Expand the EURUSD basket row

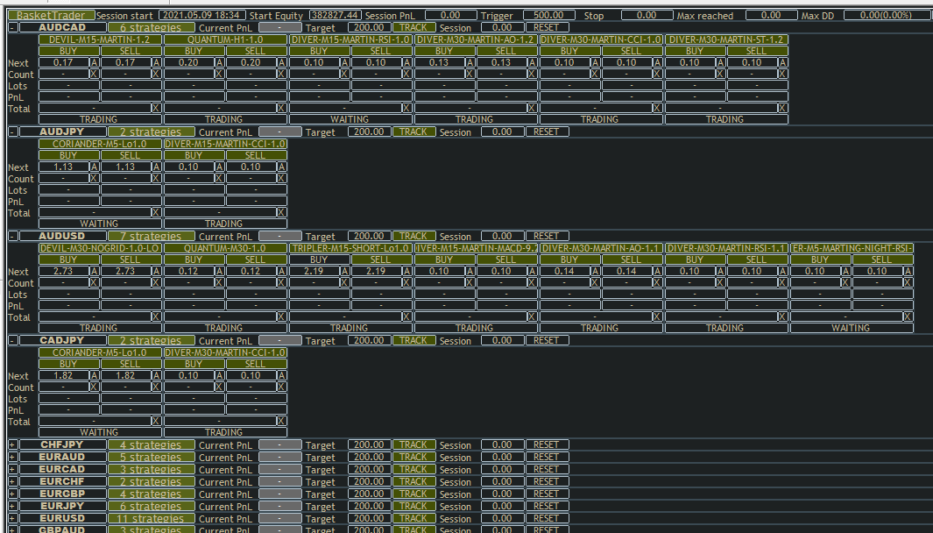[12, 518]
